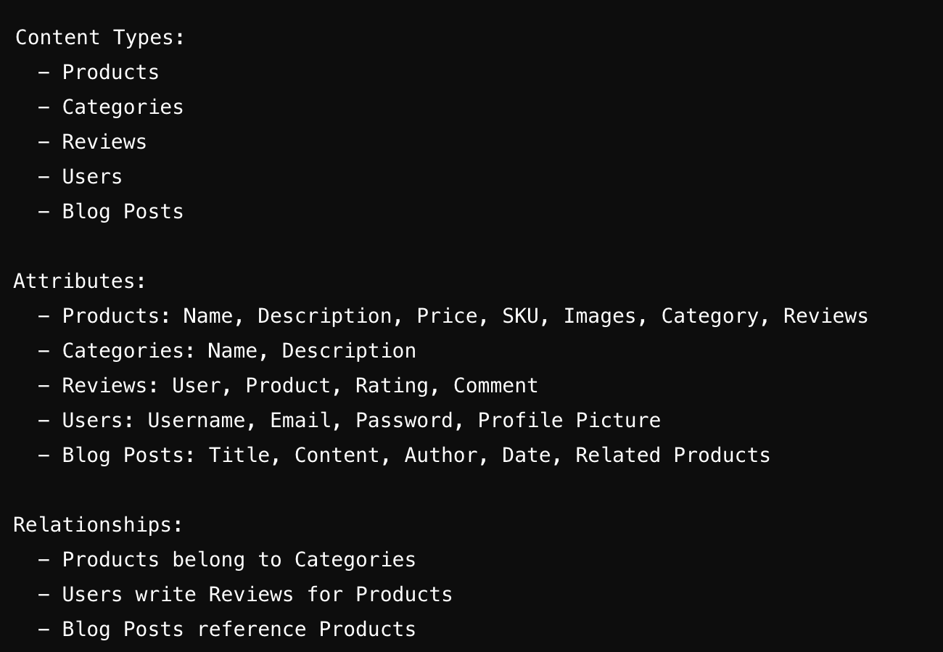Click the "Reviews" item under Content Types

point(104,141)
